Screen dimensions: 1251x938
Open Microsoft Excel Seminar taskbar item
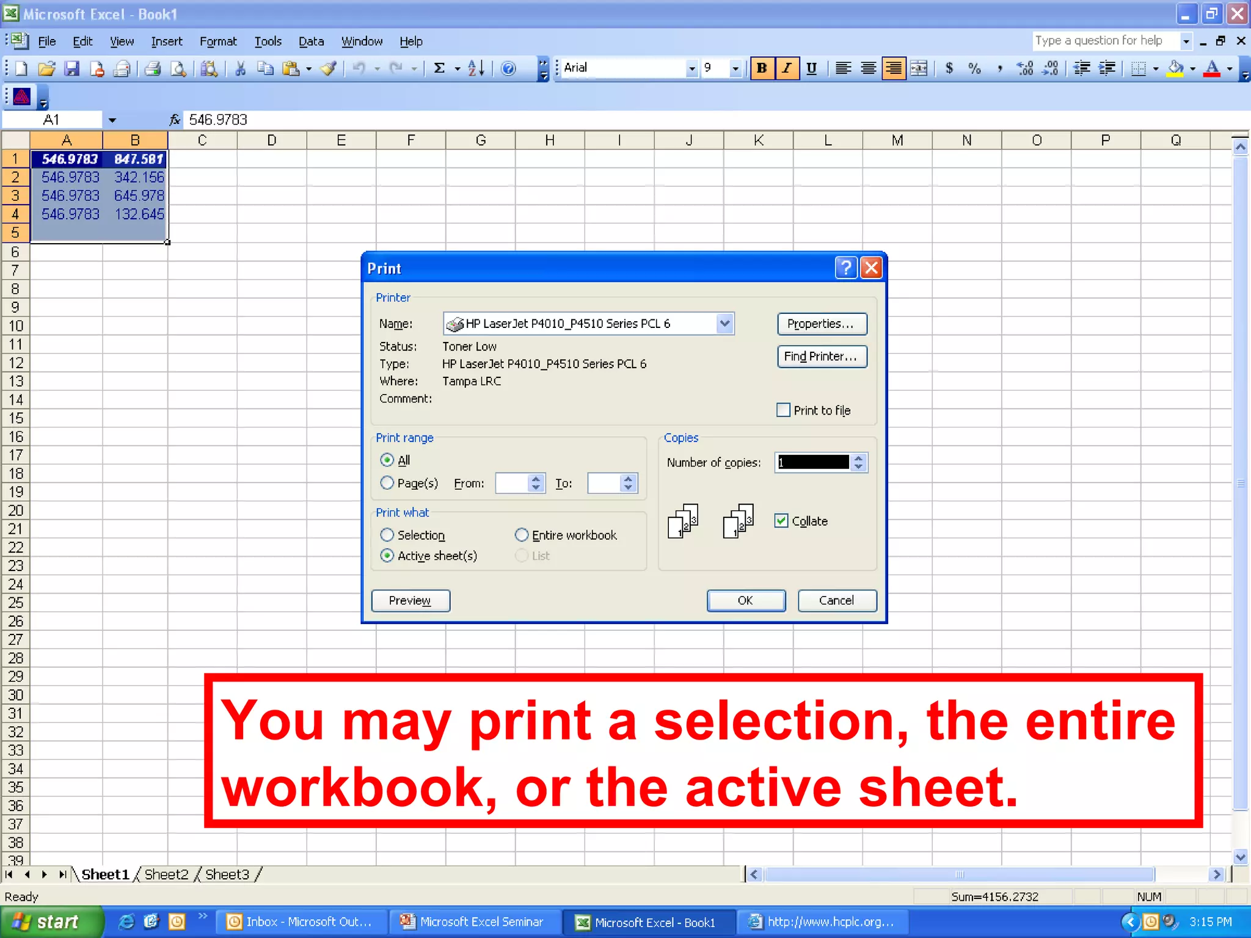pos(475,922)
